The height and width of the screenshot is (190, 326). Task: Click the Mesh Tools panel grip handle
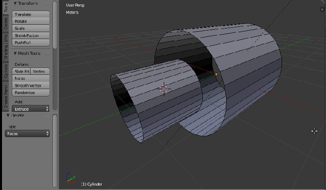point(47,54)
